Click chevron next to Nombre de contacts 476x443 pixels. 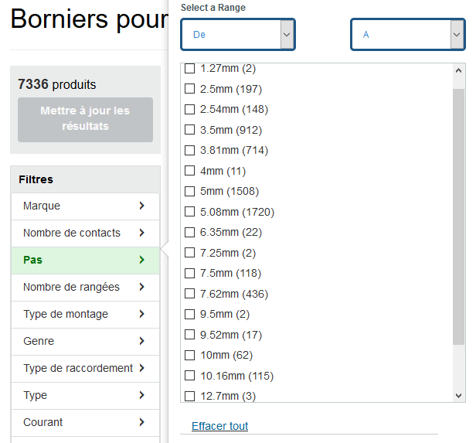(141, 233)
